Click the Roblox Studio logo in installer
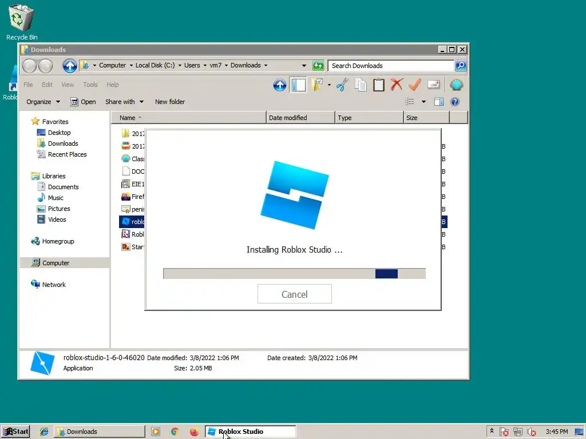The image size is (586, 439). pyautogui.click(x=295, y=195)
